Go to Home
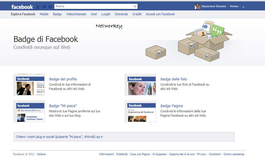The width and height of the screenshot is (265, 162). [234, 6]
